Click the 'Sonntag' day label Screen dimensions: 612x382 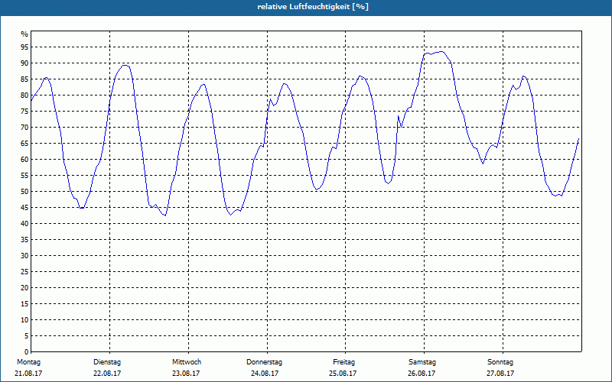click(500, 362)
